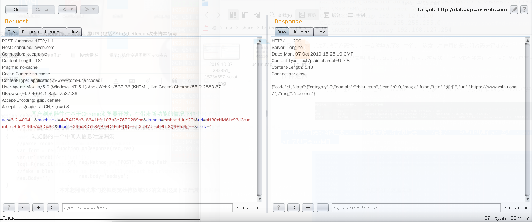Open response search options question mark

[x=279, y=207]
